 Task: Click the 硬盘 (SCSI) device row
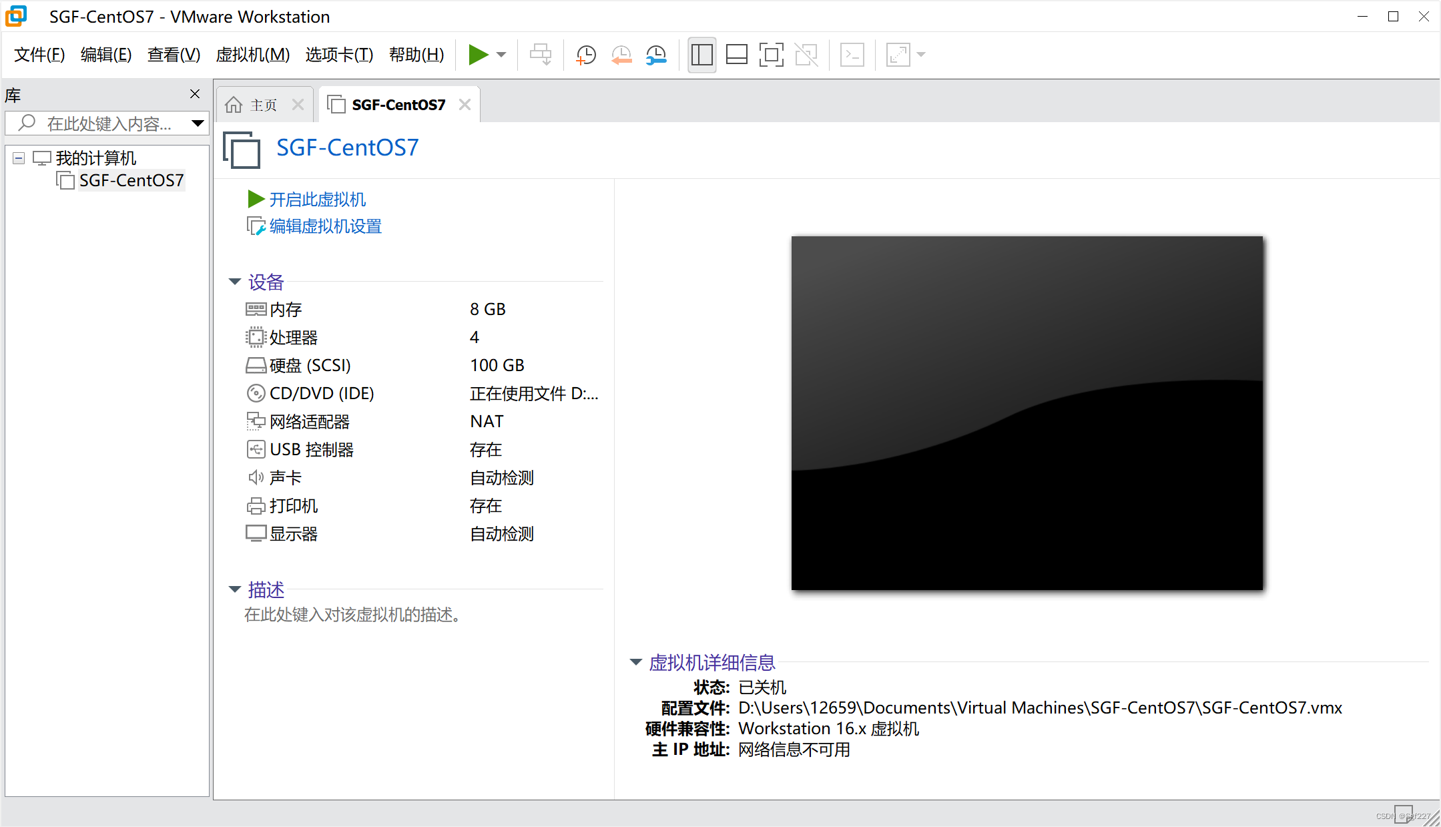pos(422,365)
